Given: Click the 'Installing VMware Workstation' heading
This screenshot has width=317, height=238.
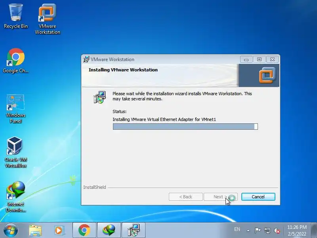Looking at the screenshot, I should 123,70.
